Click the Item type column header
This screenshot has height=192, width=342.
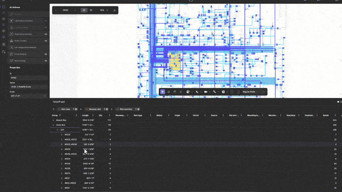[x=138, y=115]
